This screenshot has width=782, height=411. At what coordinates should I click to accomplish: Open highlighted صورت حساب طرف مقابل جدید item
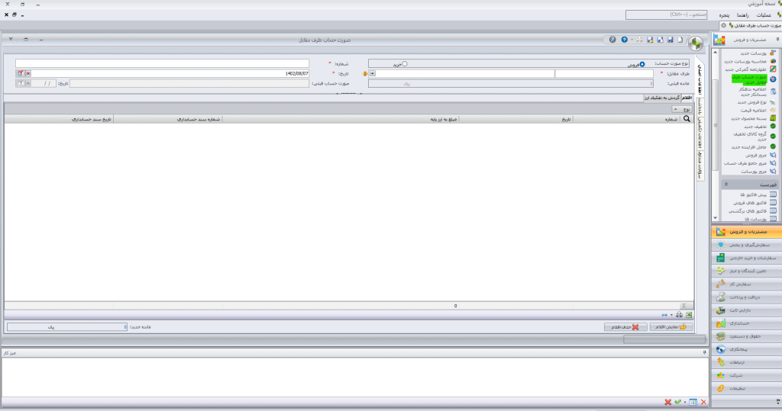pyautogui.click(x=749, y=80)
